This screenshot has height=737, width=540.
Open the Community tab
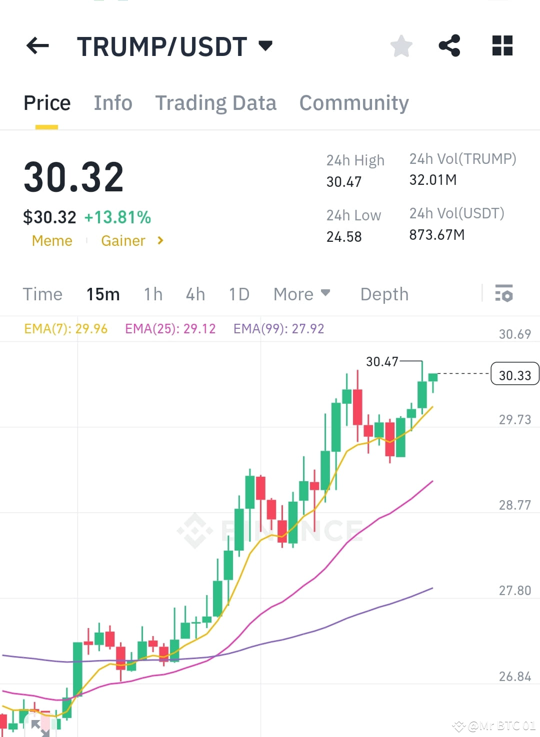(353, 102)
